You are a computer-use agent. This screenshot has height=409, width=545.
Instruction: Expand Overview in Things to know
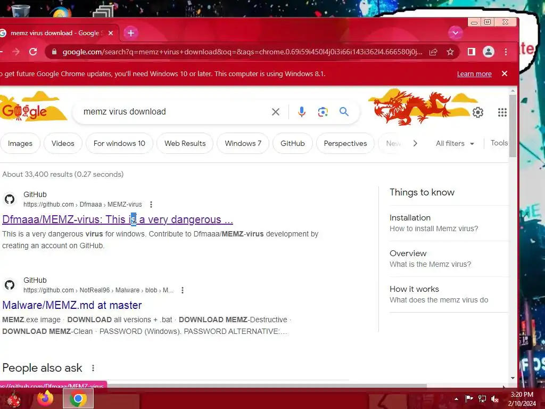[448, 259]
